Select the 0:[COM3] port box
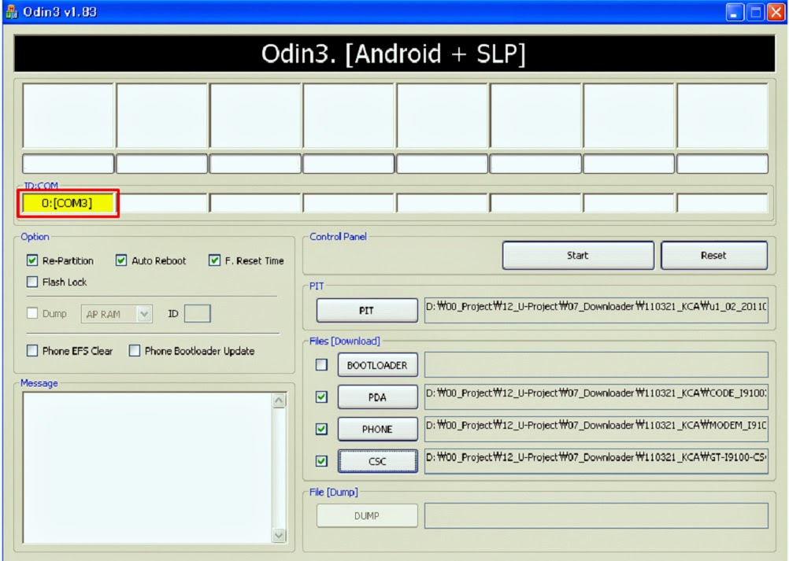Viewport: 789px width, 561px height. click(68, 203)
